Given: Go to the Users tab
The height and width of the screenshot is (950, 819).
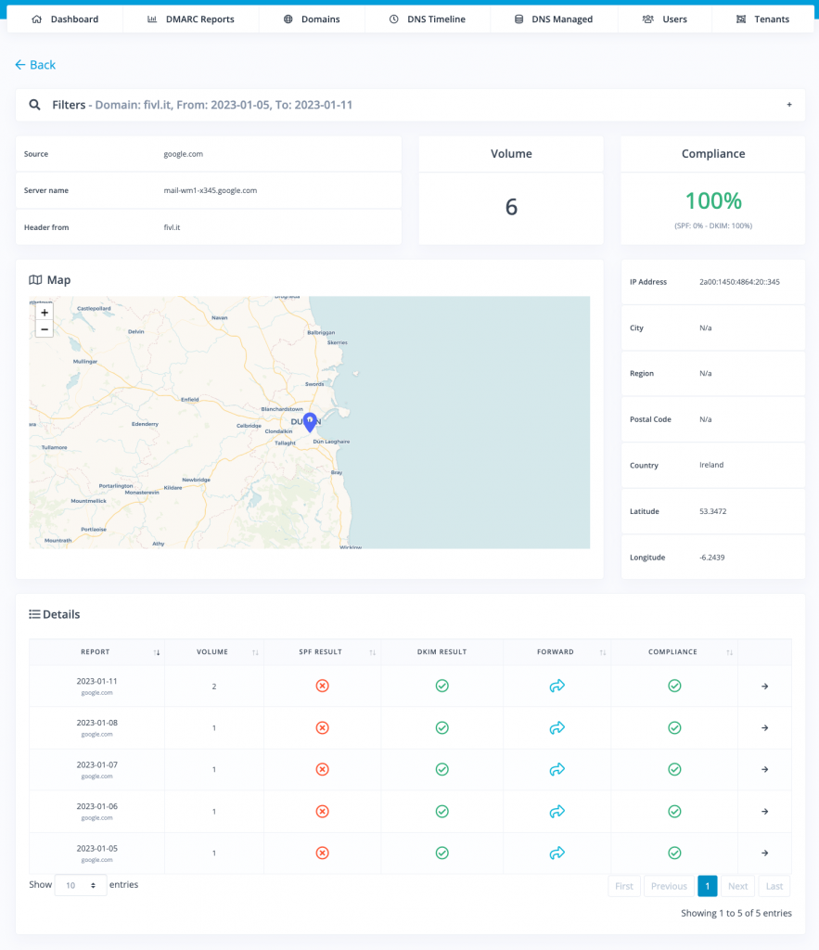Looking at the screenshot, I should (664, 19).
